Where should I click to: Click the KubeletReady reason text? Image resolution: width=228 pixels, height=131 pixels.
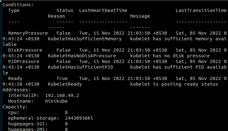[x=65, y=84]
